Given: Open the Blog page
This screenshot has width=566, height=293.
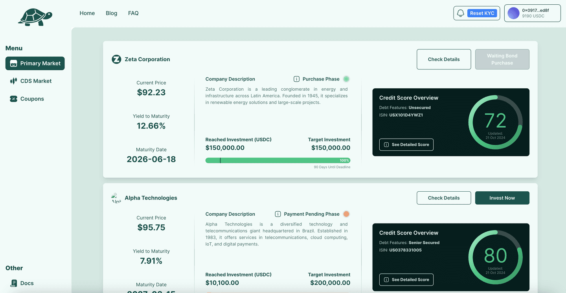Looking at the screenshot, I should point(112,13).
